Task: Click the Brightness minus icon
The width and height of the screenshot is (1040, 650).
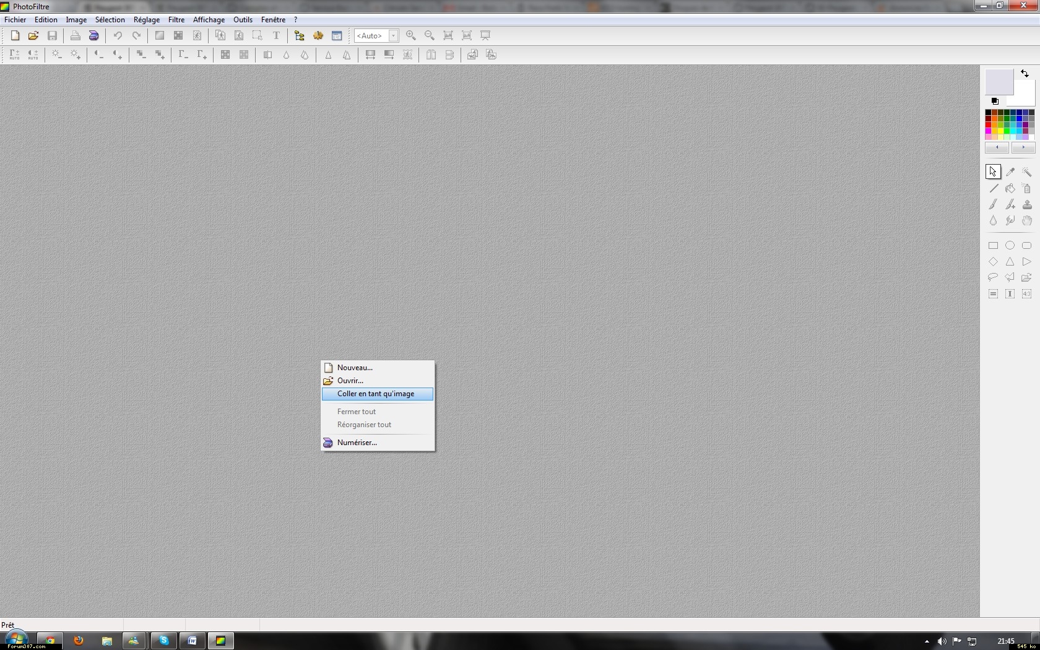Action: 57,55
